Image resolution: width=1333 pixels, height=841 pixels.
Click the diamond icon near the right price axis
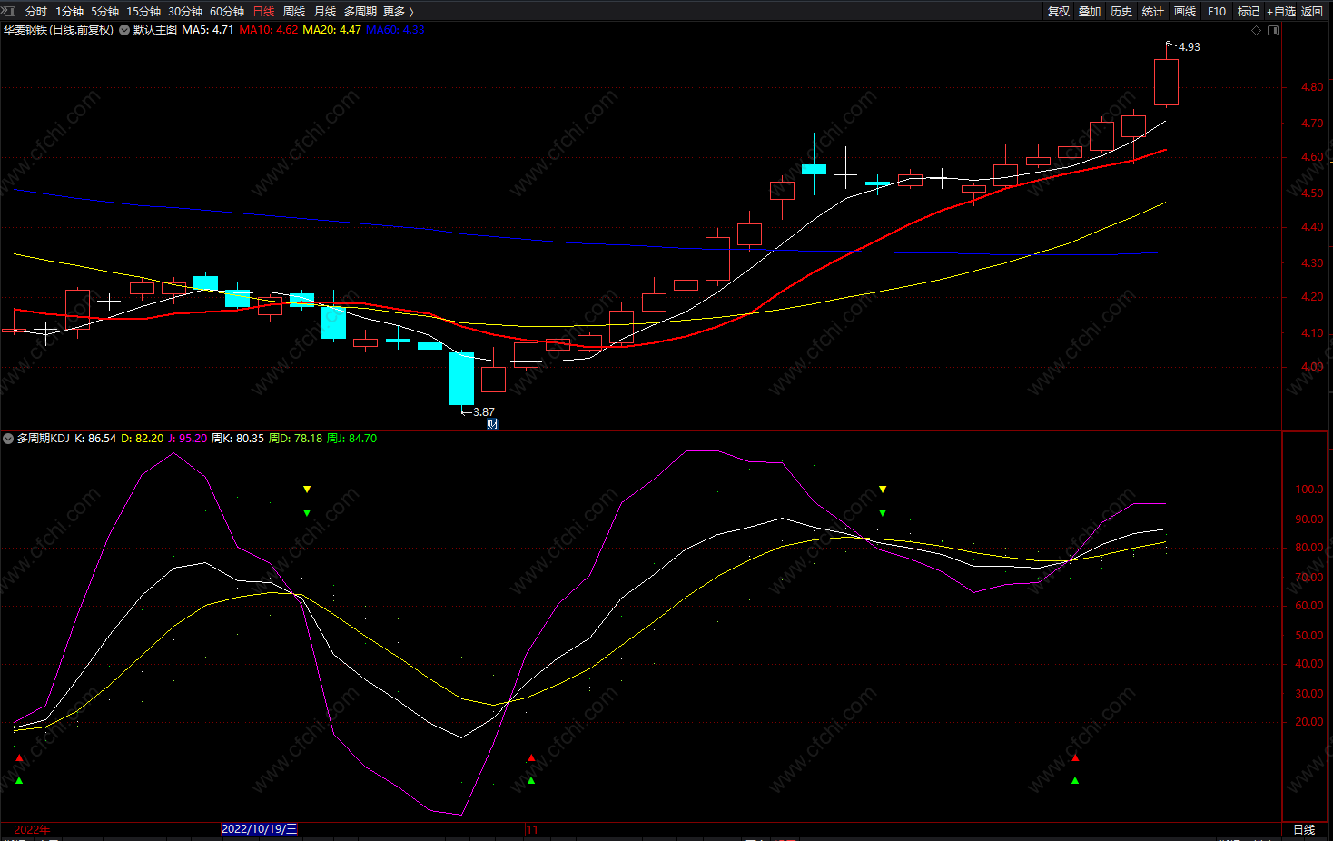pyautogui.click(x=1257, y=30)
